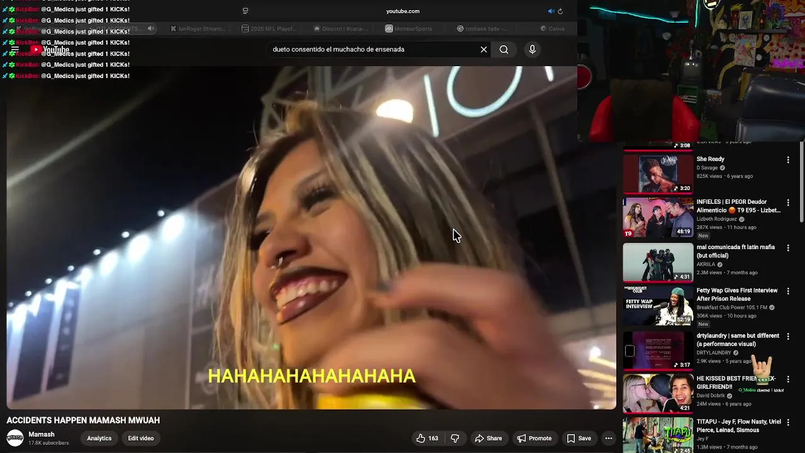805x453 pixels.
Task: Click the youtube.com address field
Action: 402,11
